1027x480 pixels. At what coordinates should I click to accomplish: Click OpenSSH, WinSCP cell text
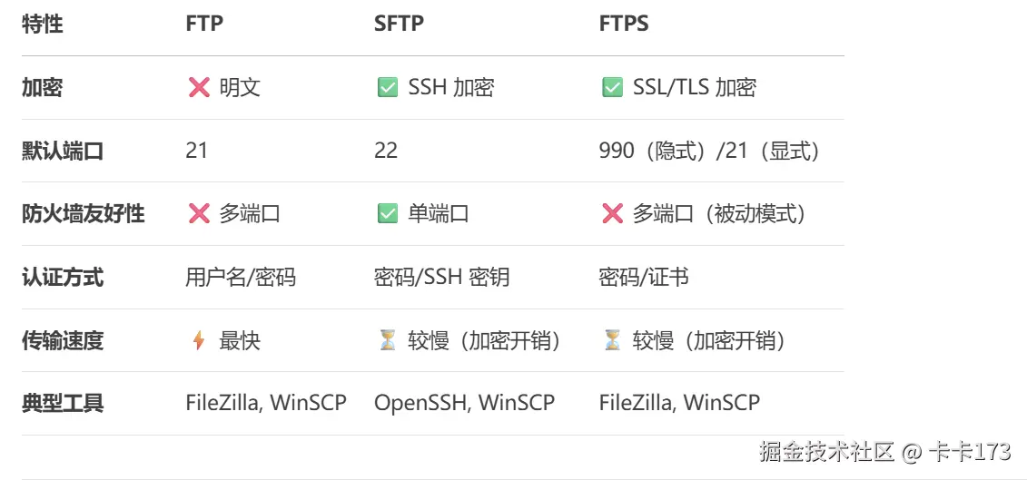(x=464, y=403)
